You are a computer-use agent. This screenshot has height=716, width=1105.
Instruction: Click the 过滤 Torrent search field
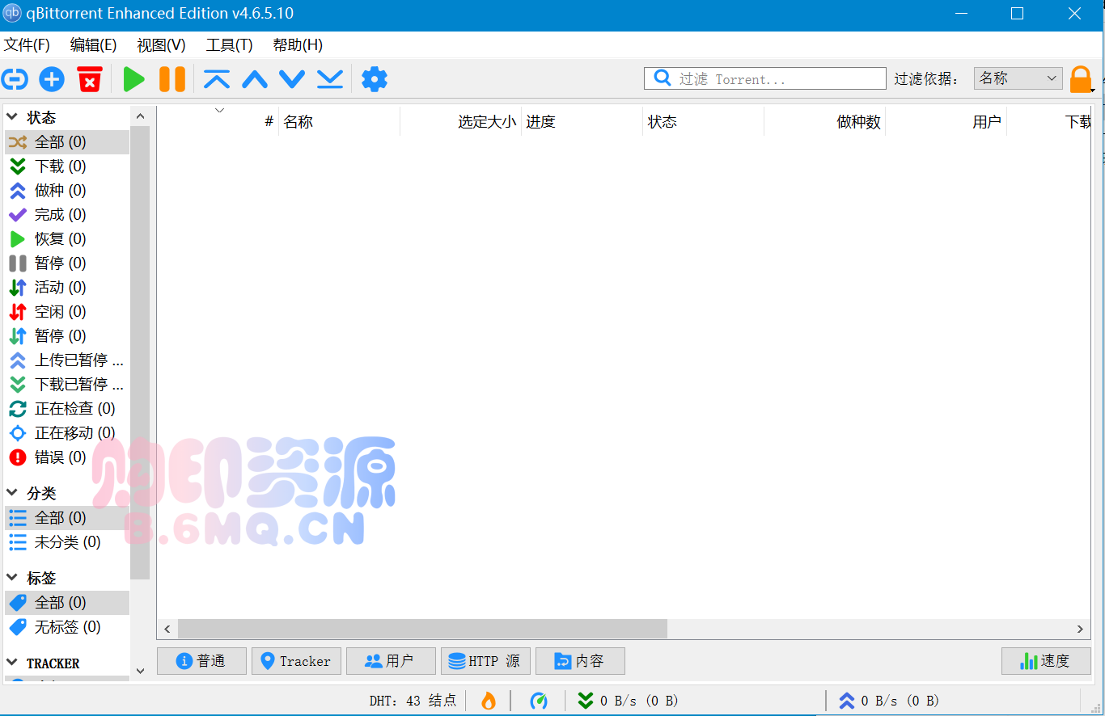(x=765, y=78)
